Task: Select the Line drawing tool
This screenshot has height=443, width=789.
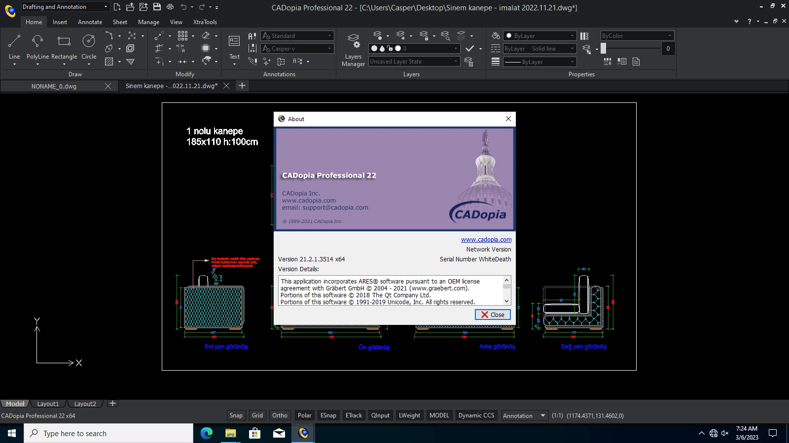Action: (14, 47)
